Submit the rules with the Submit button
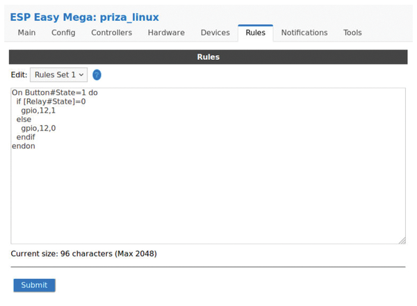Screen dimensions: 417x306 pyautogui.click(x=34, y=285)
